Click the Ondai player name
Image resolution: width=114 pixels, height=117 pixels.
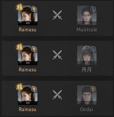[x=87, y=109]
